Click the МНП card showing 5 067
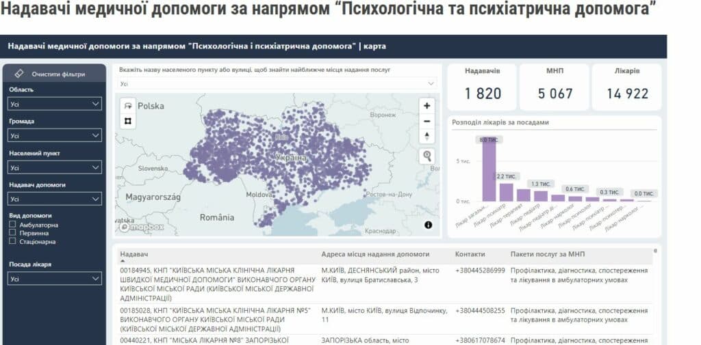 click(555, 87)
